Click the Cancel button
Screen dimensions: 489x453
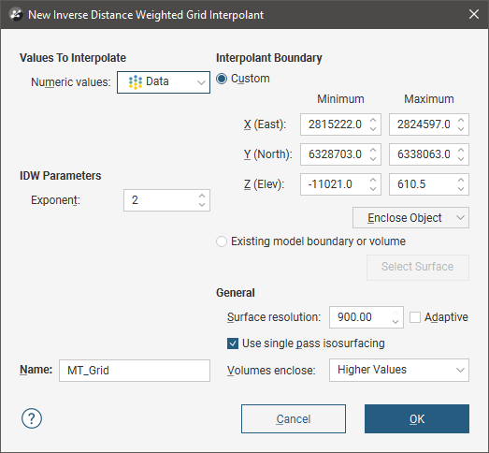294,418
